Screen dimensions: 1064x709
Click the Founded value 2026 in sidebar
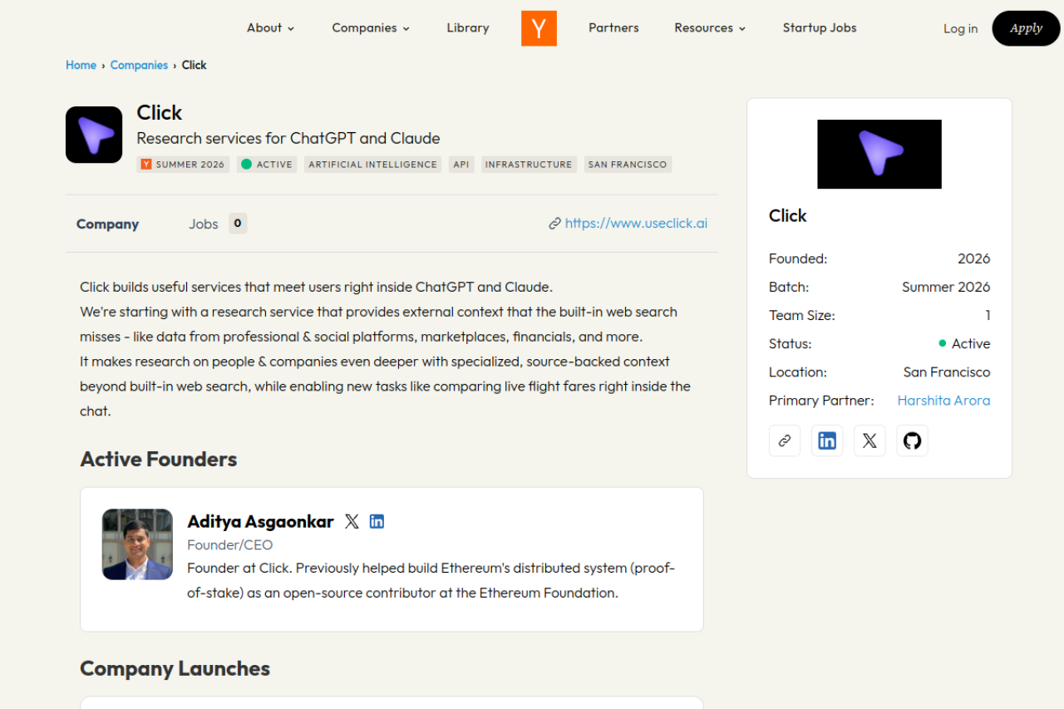(973, 258)
